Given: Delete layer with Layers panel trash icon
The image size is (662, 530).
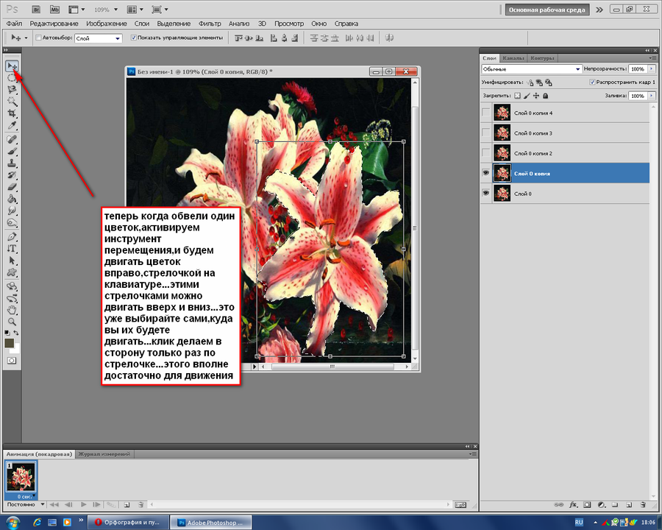Looking at the screenshot, I should 643,505.
